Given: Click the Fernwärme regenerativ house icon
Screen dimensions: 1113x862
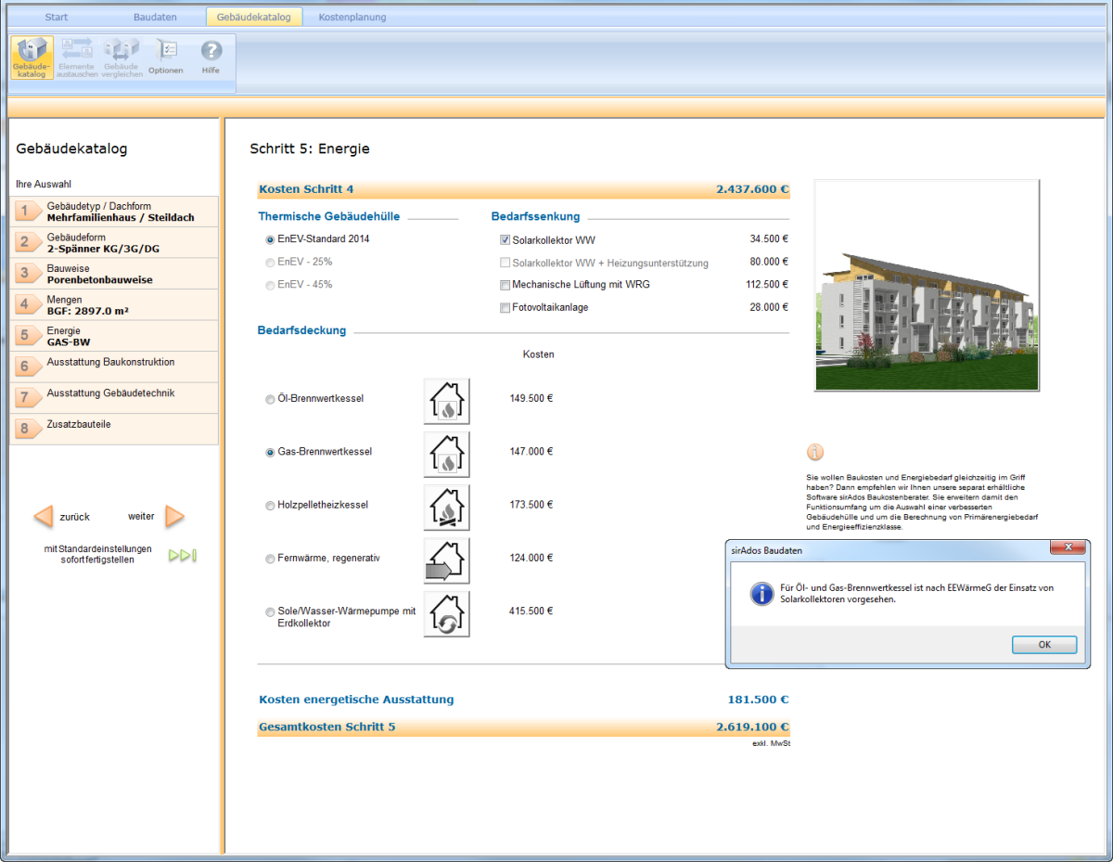Looking at the screenshot, I should [446, 560].
